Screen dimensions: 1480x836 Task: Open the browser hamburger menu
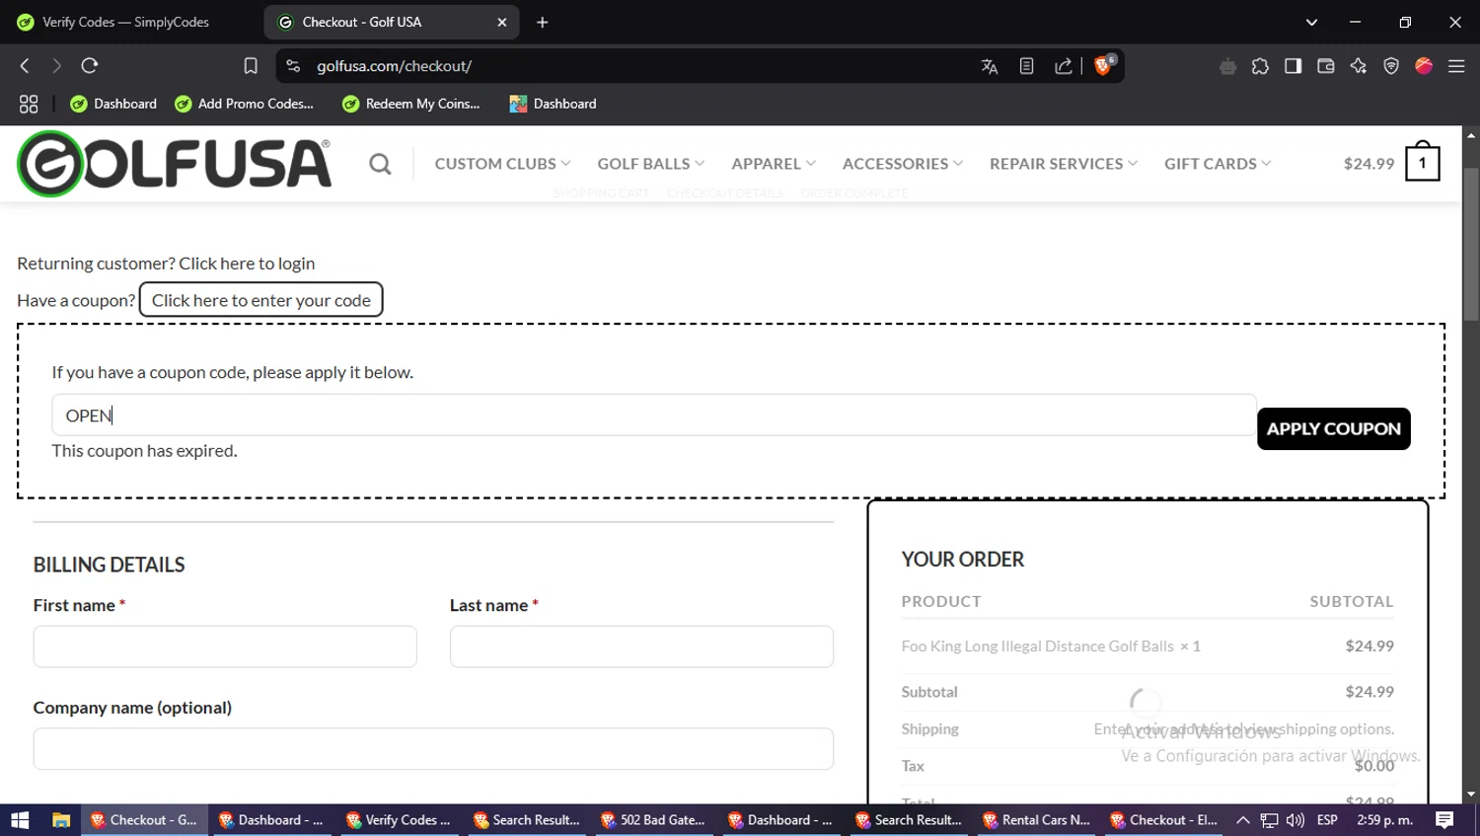(x=1456, y=66)
